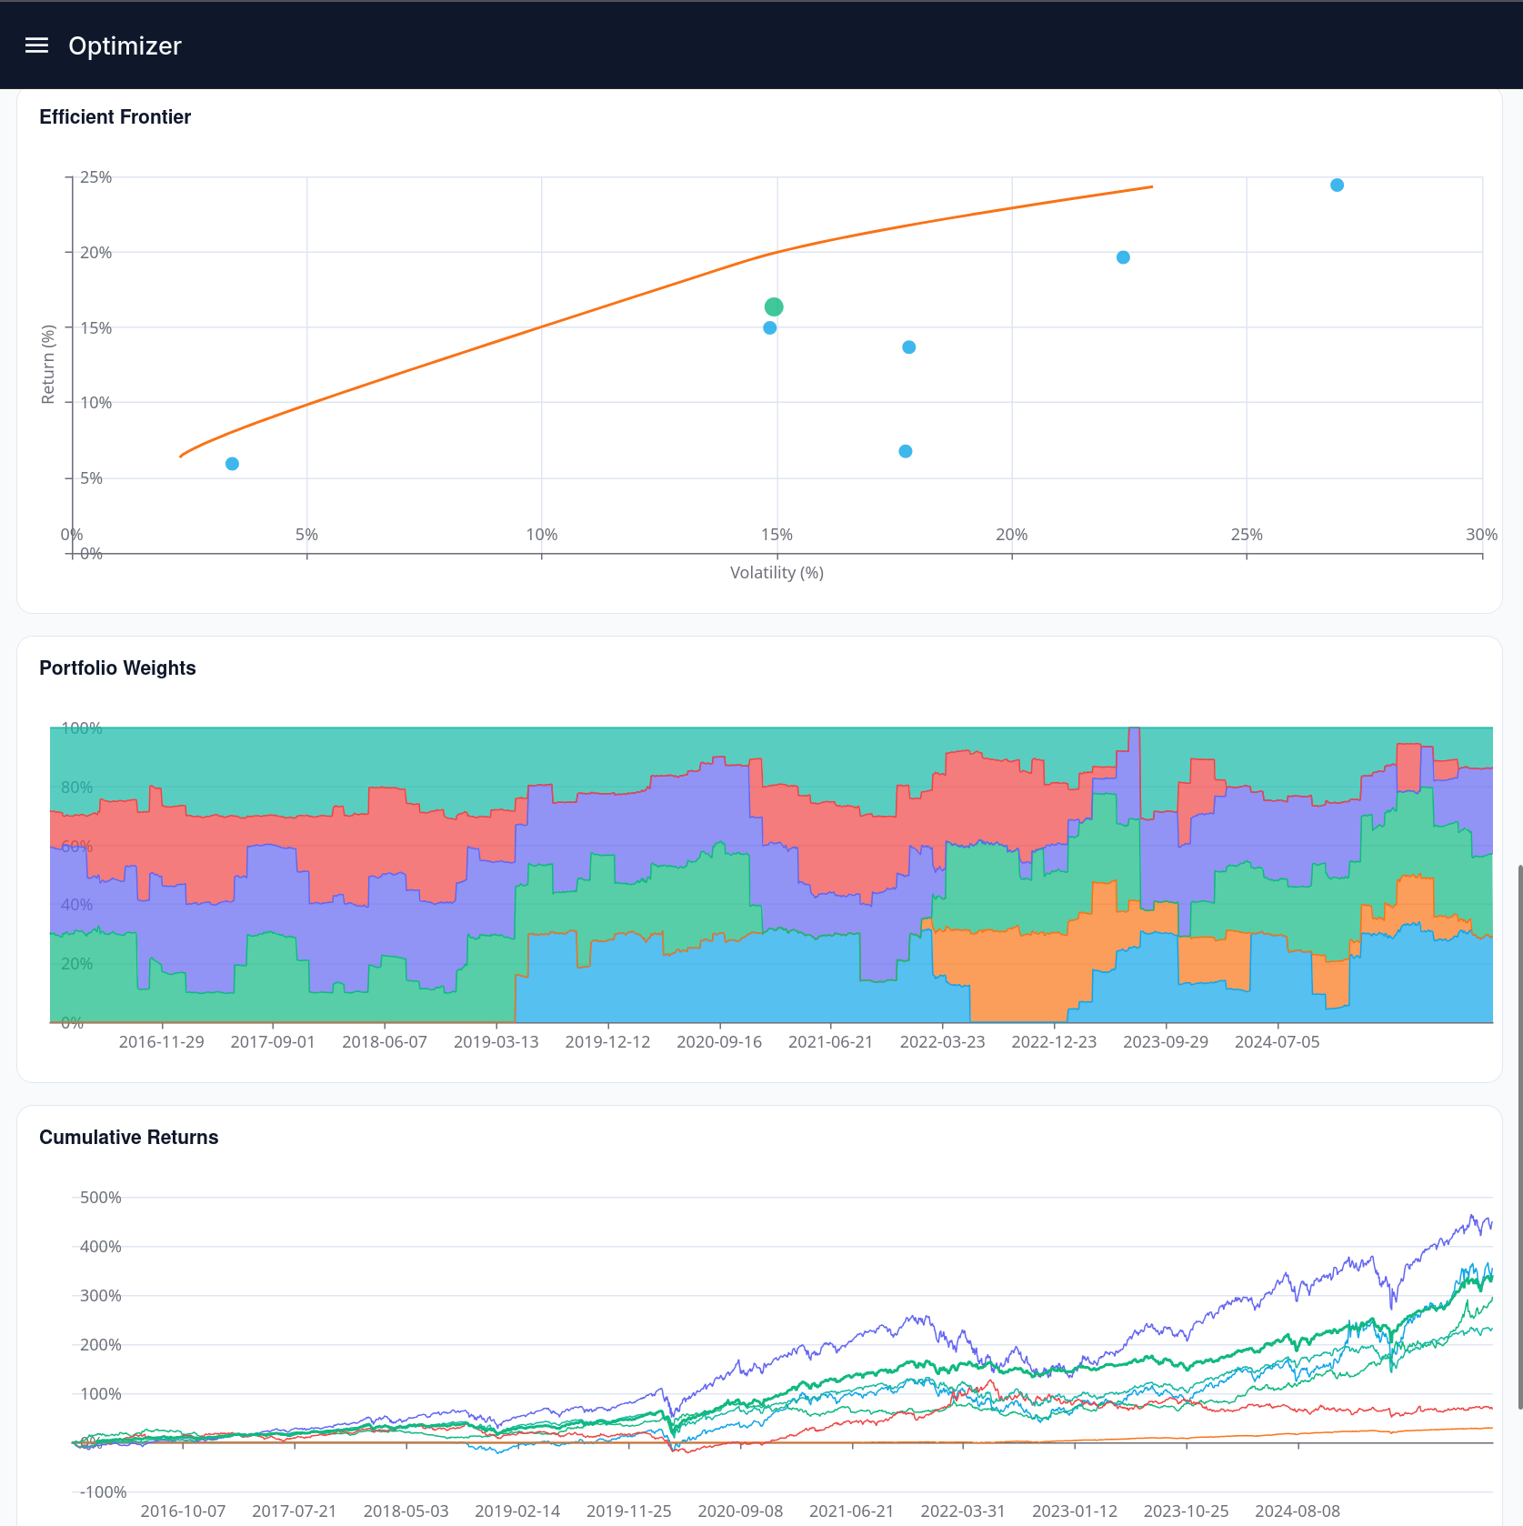Select the highest blue scatter point near 25% return
This screenshot has height=1526, width=1523.
pyautogui.click(x=1336, y=185)
